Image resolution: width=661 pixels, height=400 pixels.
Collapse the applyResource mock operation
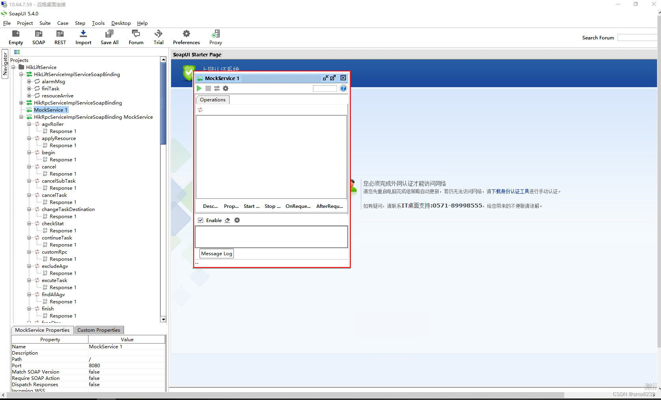point(29,138)
